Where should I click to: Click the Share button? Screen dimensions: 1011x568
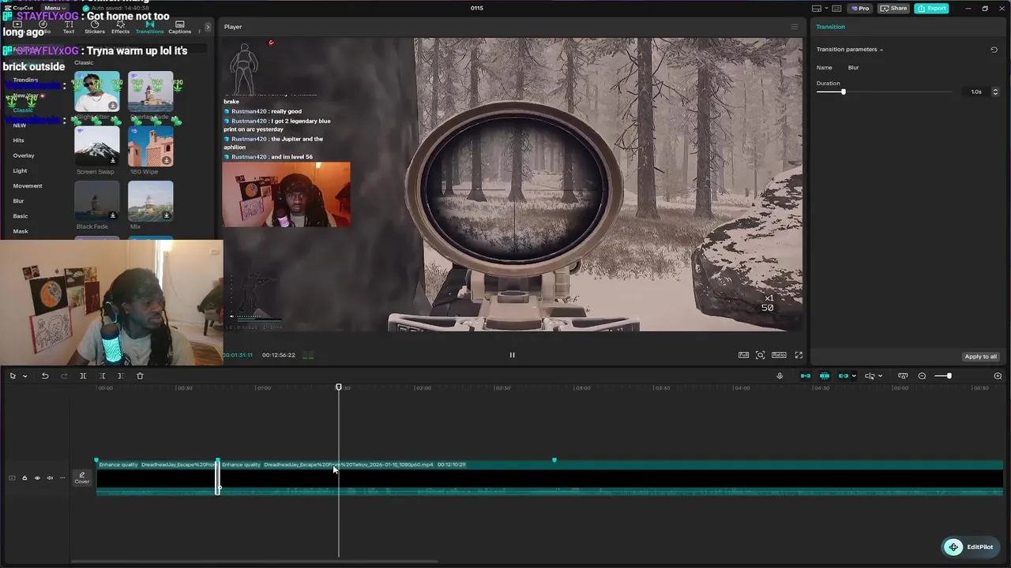(x=894, y=8)
